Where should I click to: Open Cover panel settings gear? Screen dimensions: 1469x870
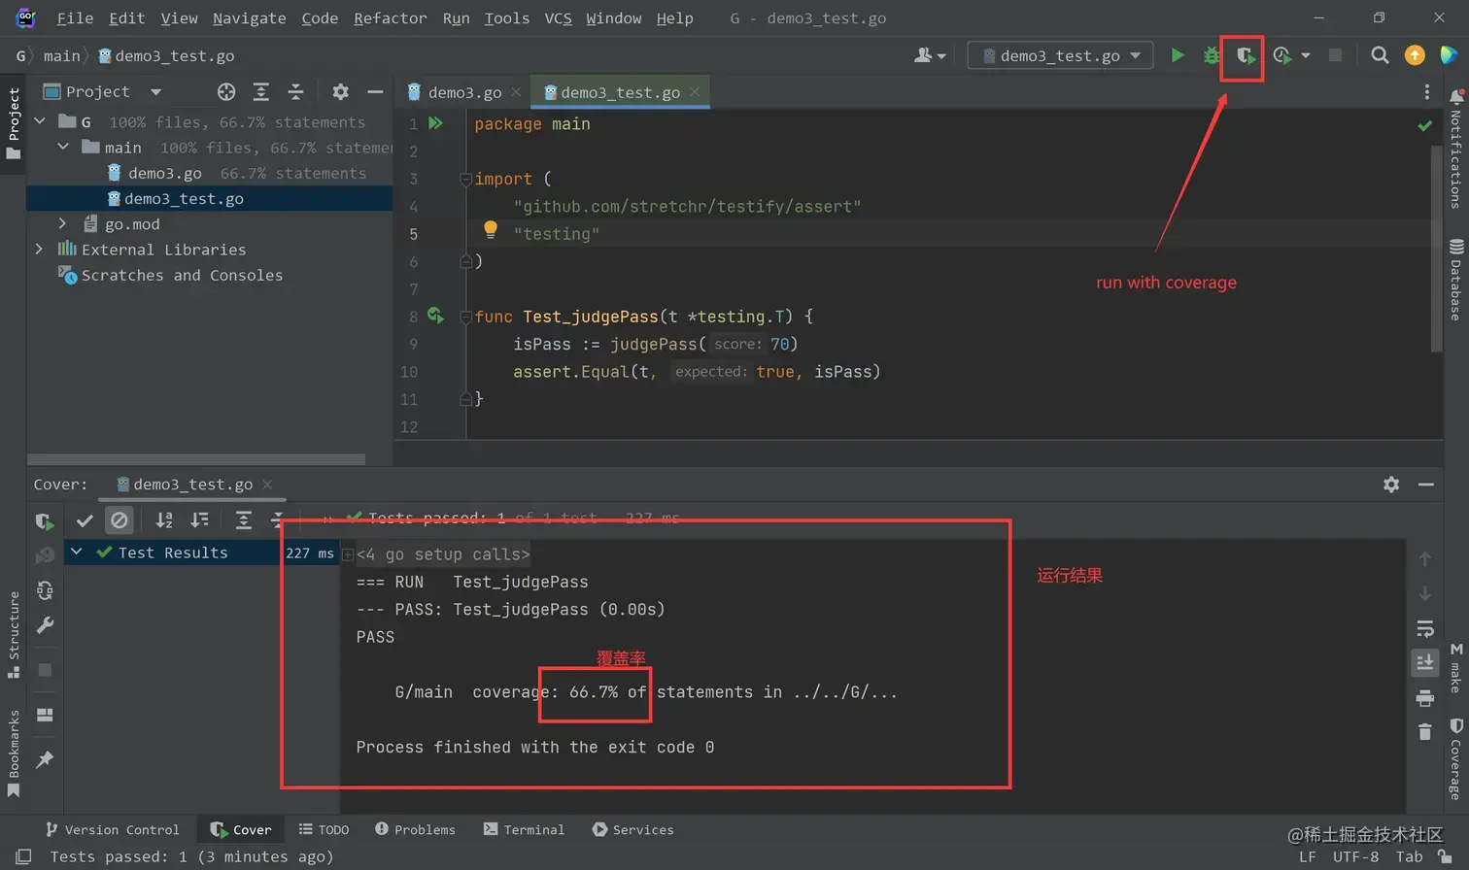(x=1391, y=484)
